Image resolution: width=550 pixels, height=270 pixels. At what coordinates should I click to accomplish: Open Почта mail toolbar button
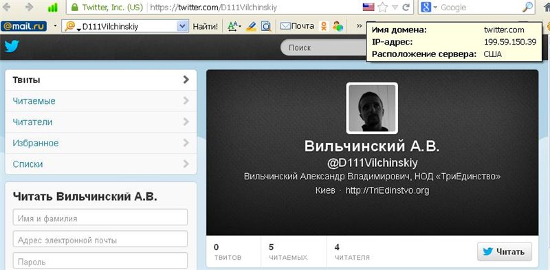click(298, 26)
